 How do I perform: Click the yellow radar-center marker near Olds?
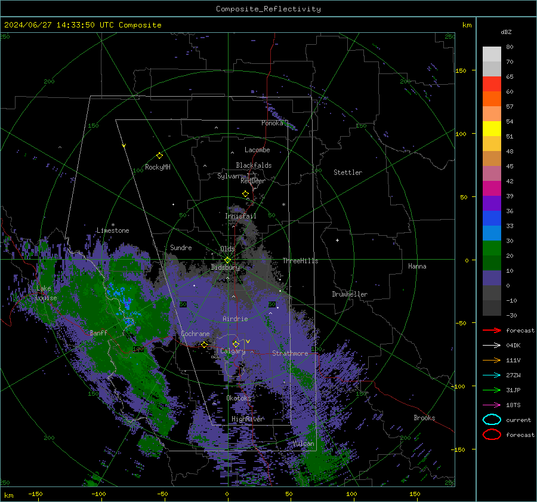point(227,260)
